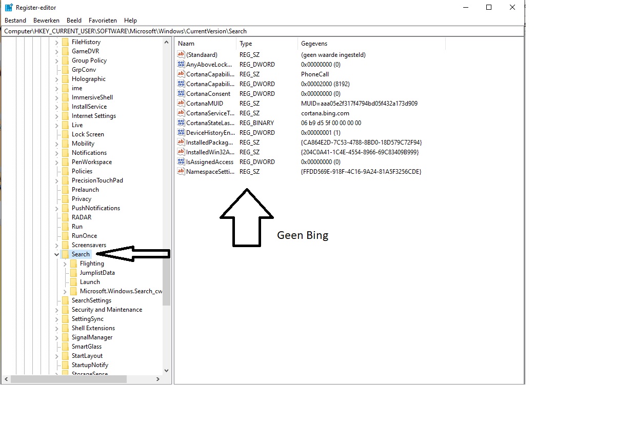The height and width of the screenshot is (445, 634).
Task: Click the CortanaMUID string value icon
Action: [181, 104]
